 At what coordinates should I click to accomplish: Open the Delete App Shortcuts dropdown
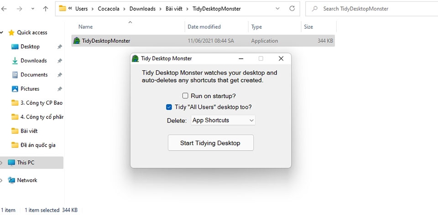[223, 120]
